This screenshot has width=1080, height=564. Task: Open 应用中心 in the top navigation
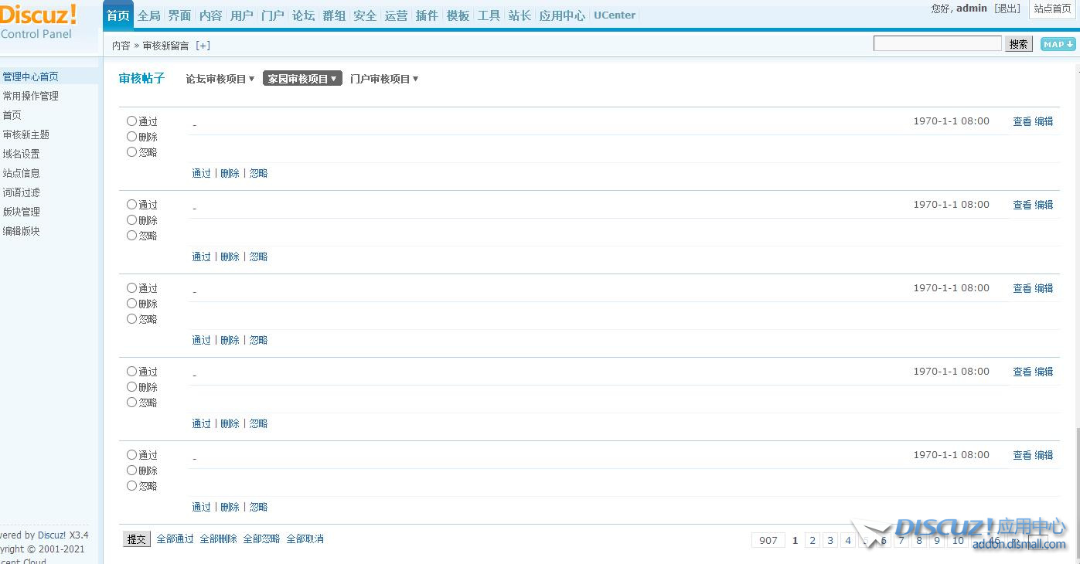(562, 15)
